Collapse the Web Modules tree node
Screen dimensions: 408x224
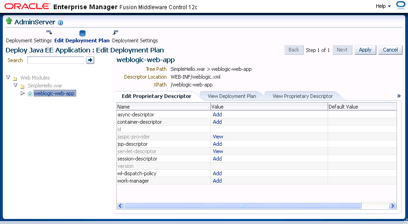click(x=8, y=78)
